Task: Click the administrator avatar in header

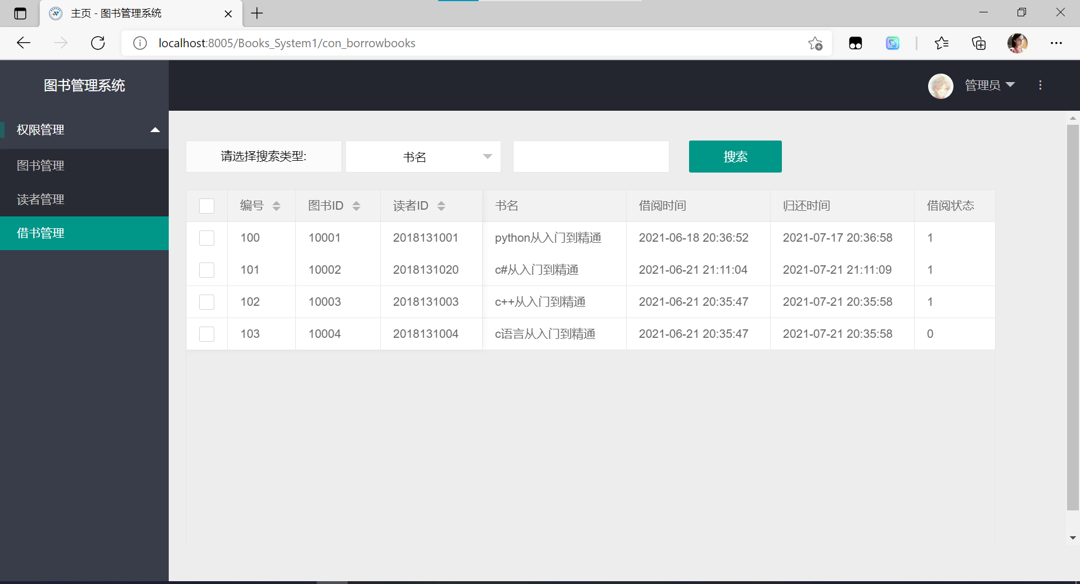Action: (x=940, y=86)
